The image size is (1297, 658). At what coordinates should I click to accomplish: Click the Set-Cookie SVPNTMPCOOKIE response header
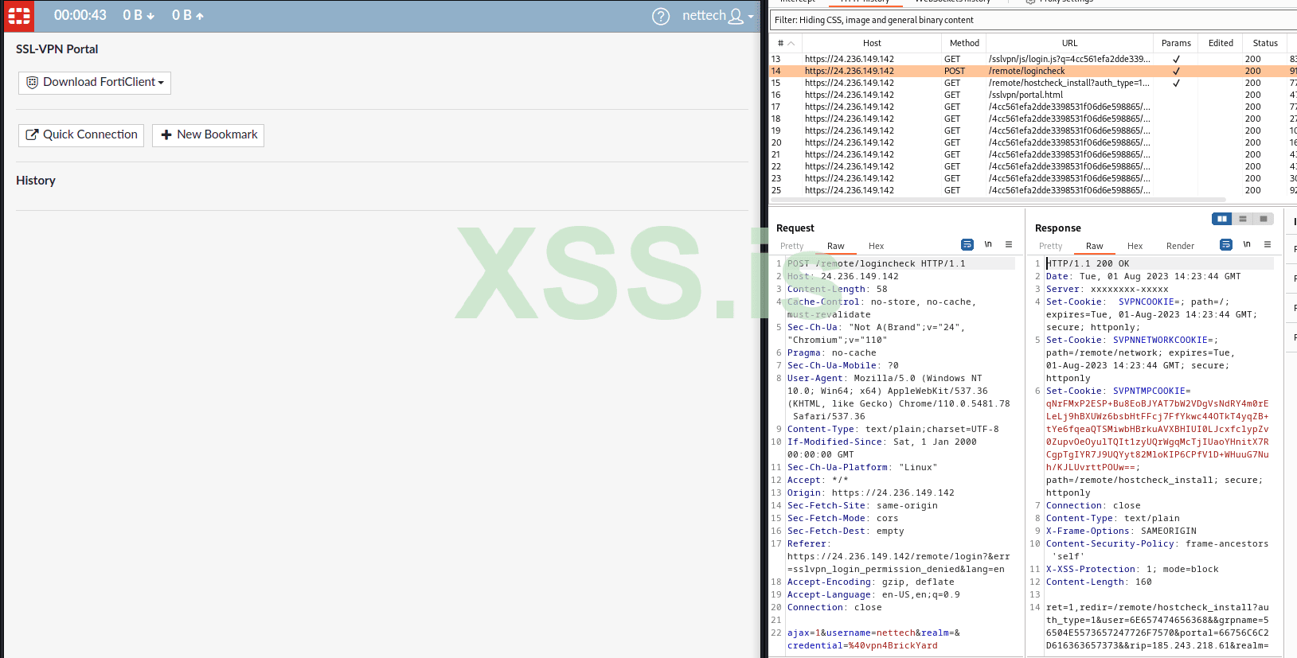pos(1158,442)
